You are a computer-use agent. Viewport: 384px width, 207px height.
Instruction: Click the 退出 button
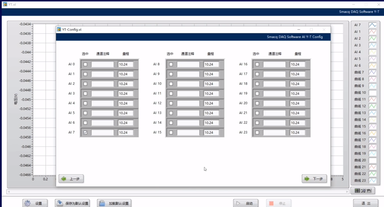tap(366, 203)
